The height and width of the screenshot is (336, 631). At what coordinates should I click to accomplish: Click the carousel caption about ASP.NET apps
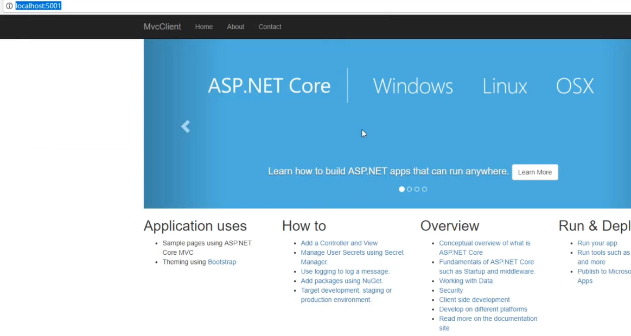click(388, 172)
